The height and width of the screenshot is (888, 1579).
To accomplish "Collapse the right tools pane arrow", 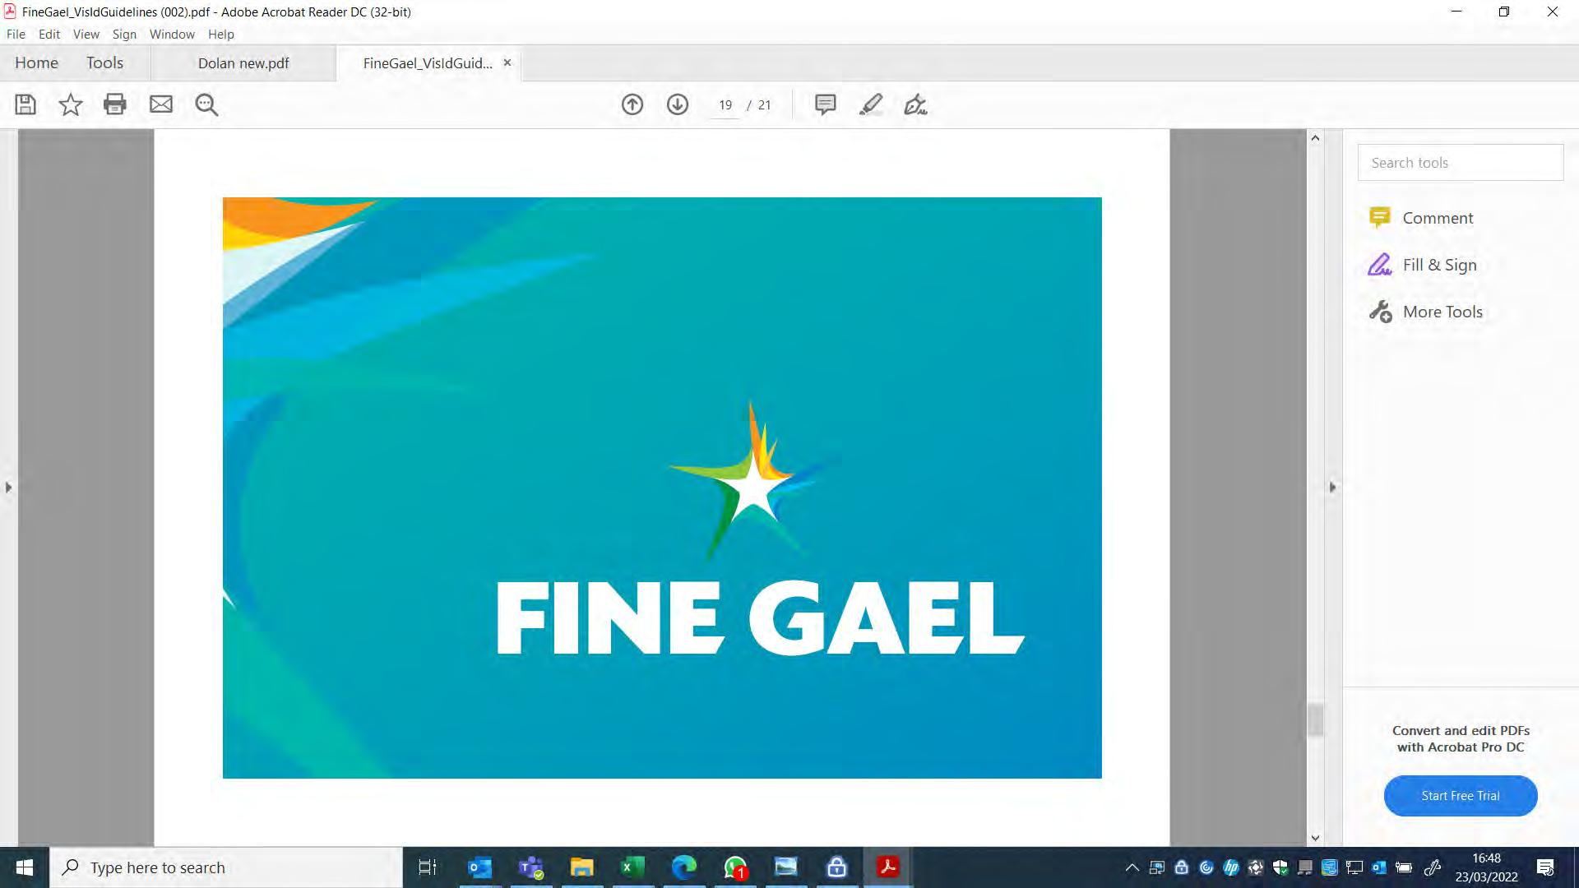I will [x=1333, y=488].
